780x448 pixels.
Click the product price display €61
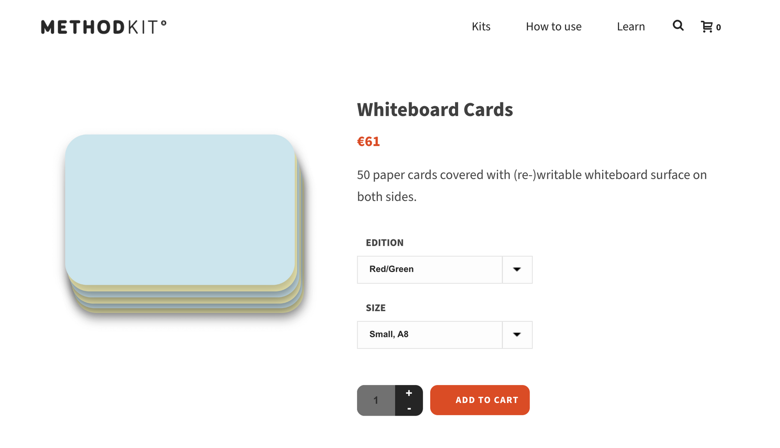pos(368,141)
